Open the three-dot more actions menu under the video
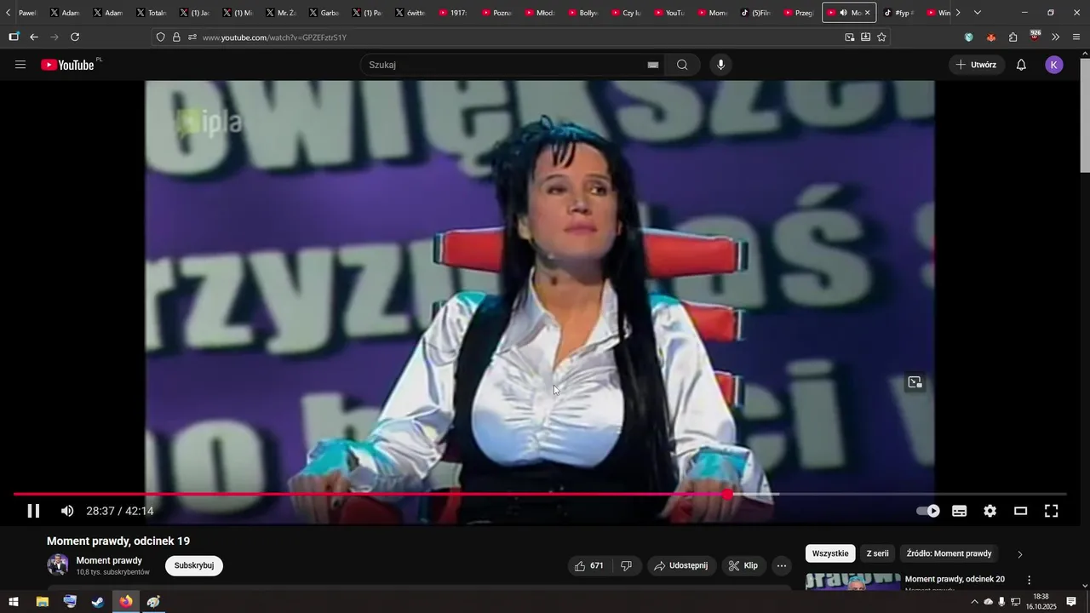 point(782,565)
